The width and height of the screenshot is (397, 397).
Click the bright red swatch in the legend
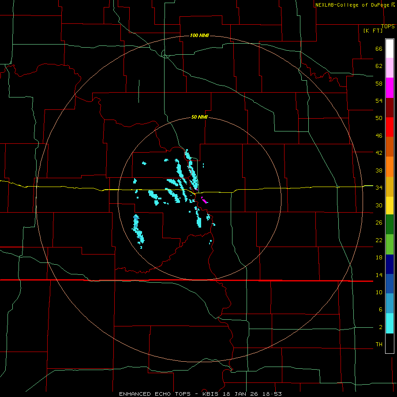point(390,127)
